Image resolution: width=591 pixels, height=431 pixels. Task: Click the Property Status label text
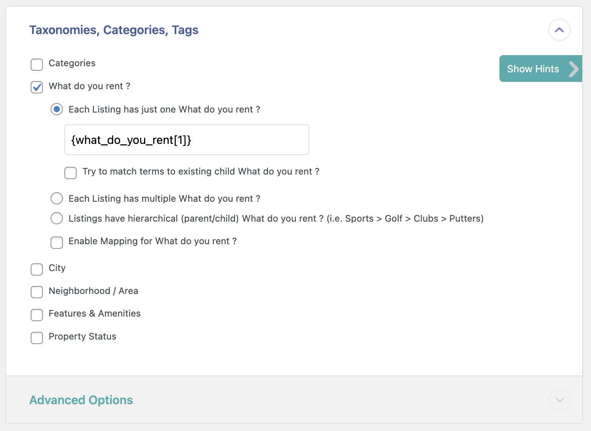coord(82,336)
